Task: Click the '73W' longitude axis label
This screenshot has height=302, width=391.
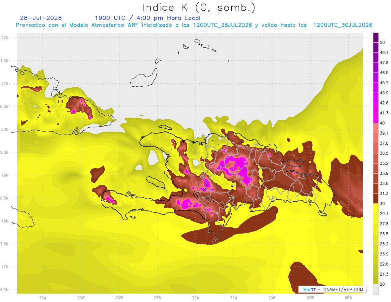Action: click(157, 297)
